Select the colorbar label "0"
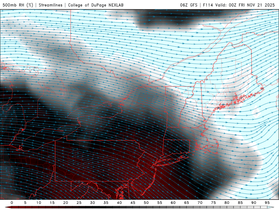Screen dimensions: 279x209 [x=12, y=203]
